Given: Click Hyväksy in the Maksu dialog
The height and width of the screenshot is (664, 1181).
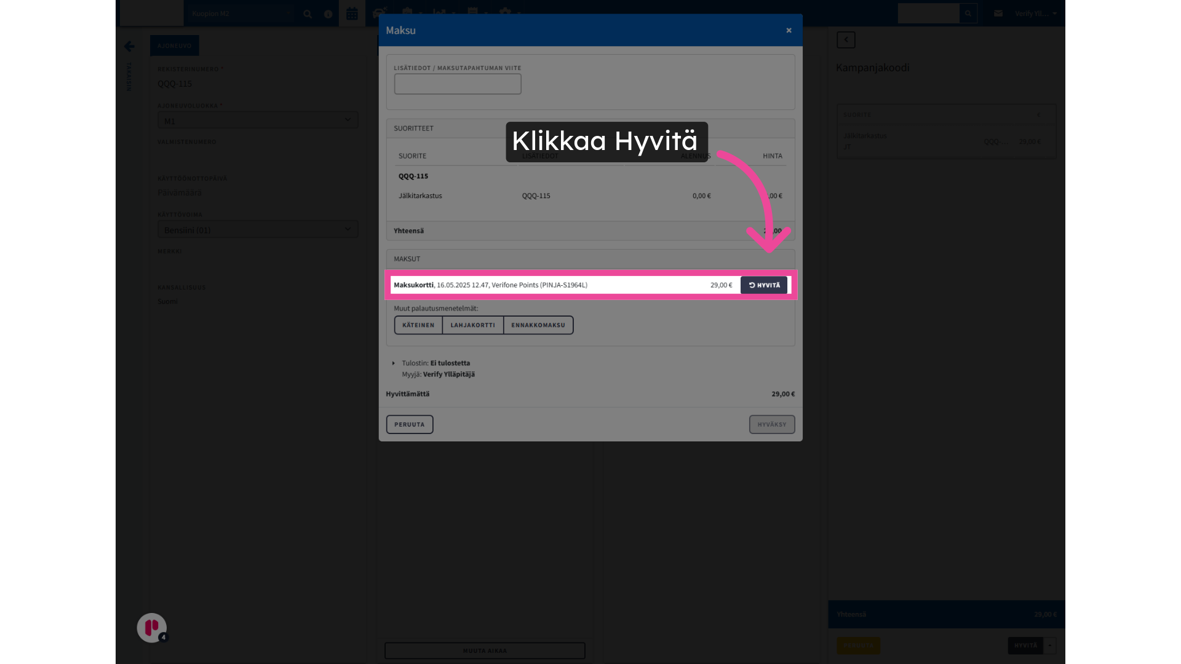Looking at the screenshot, I should [772, 425].
